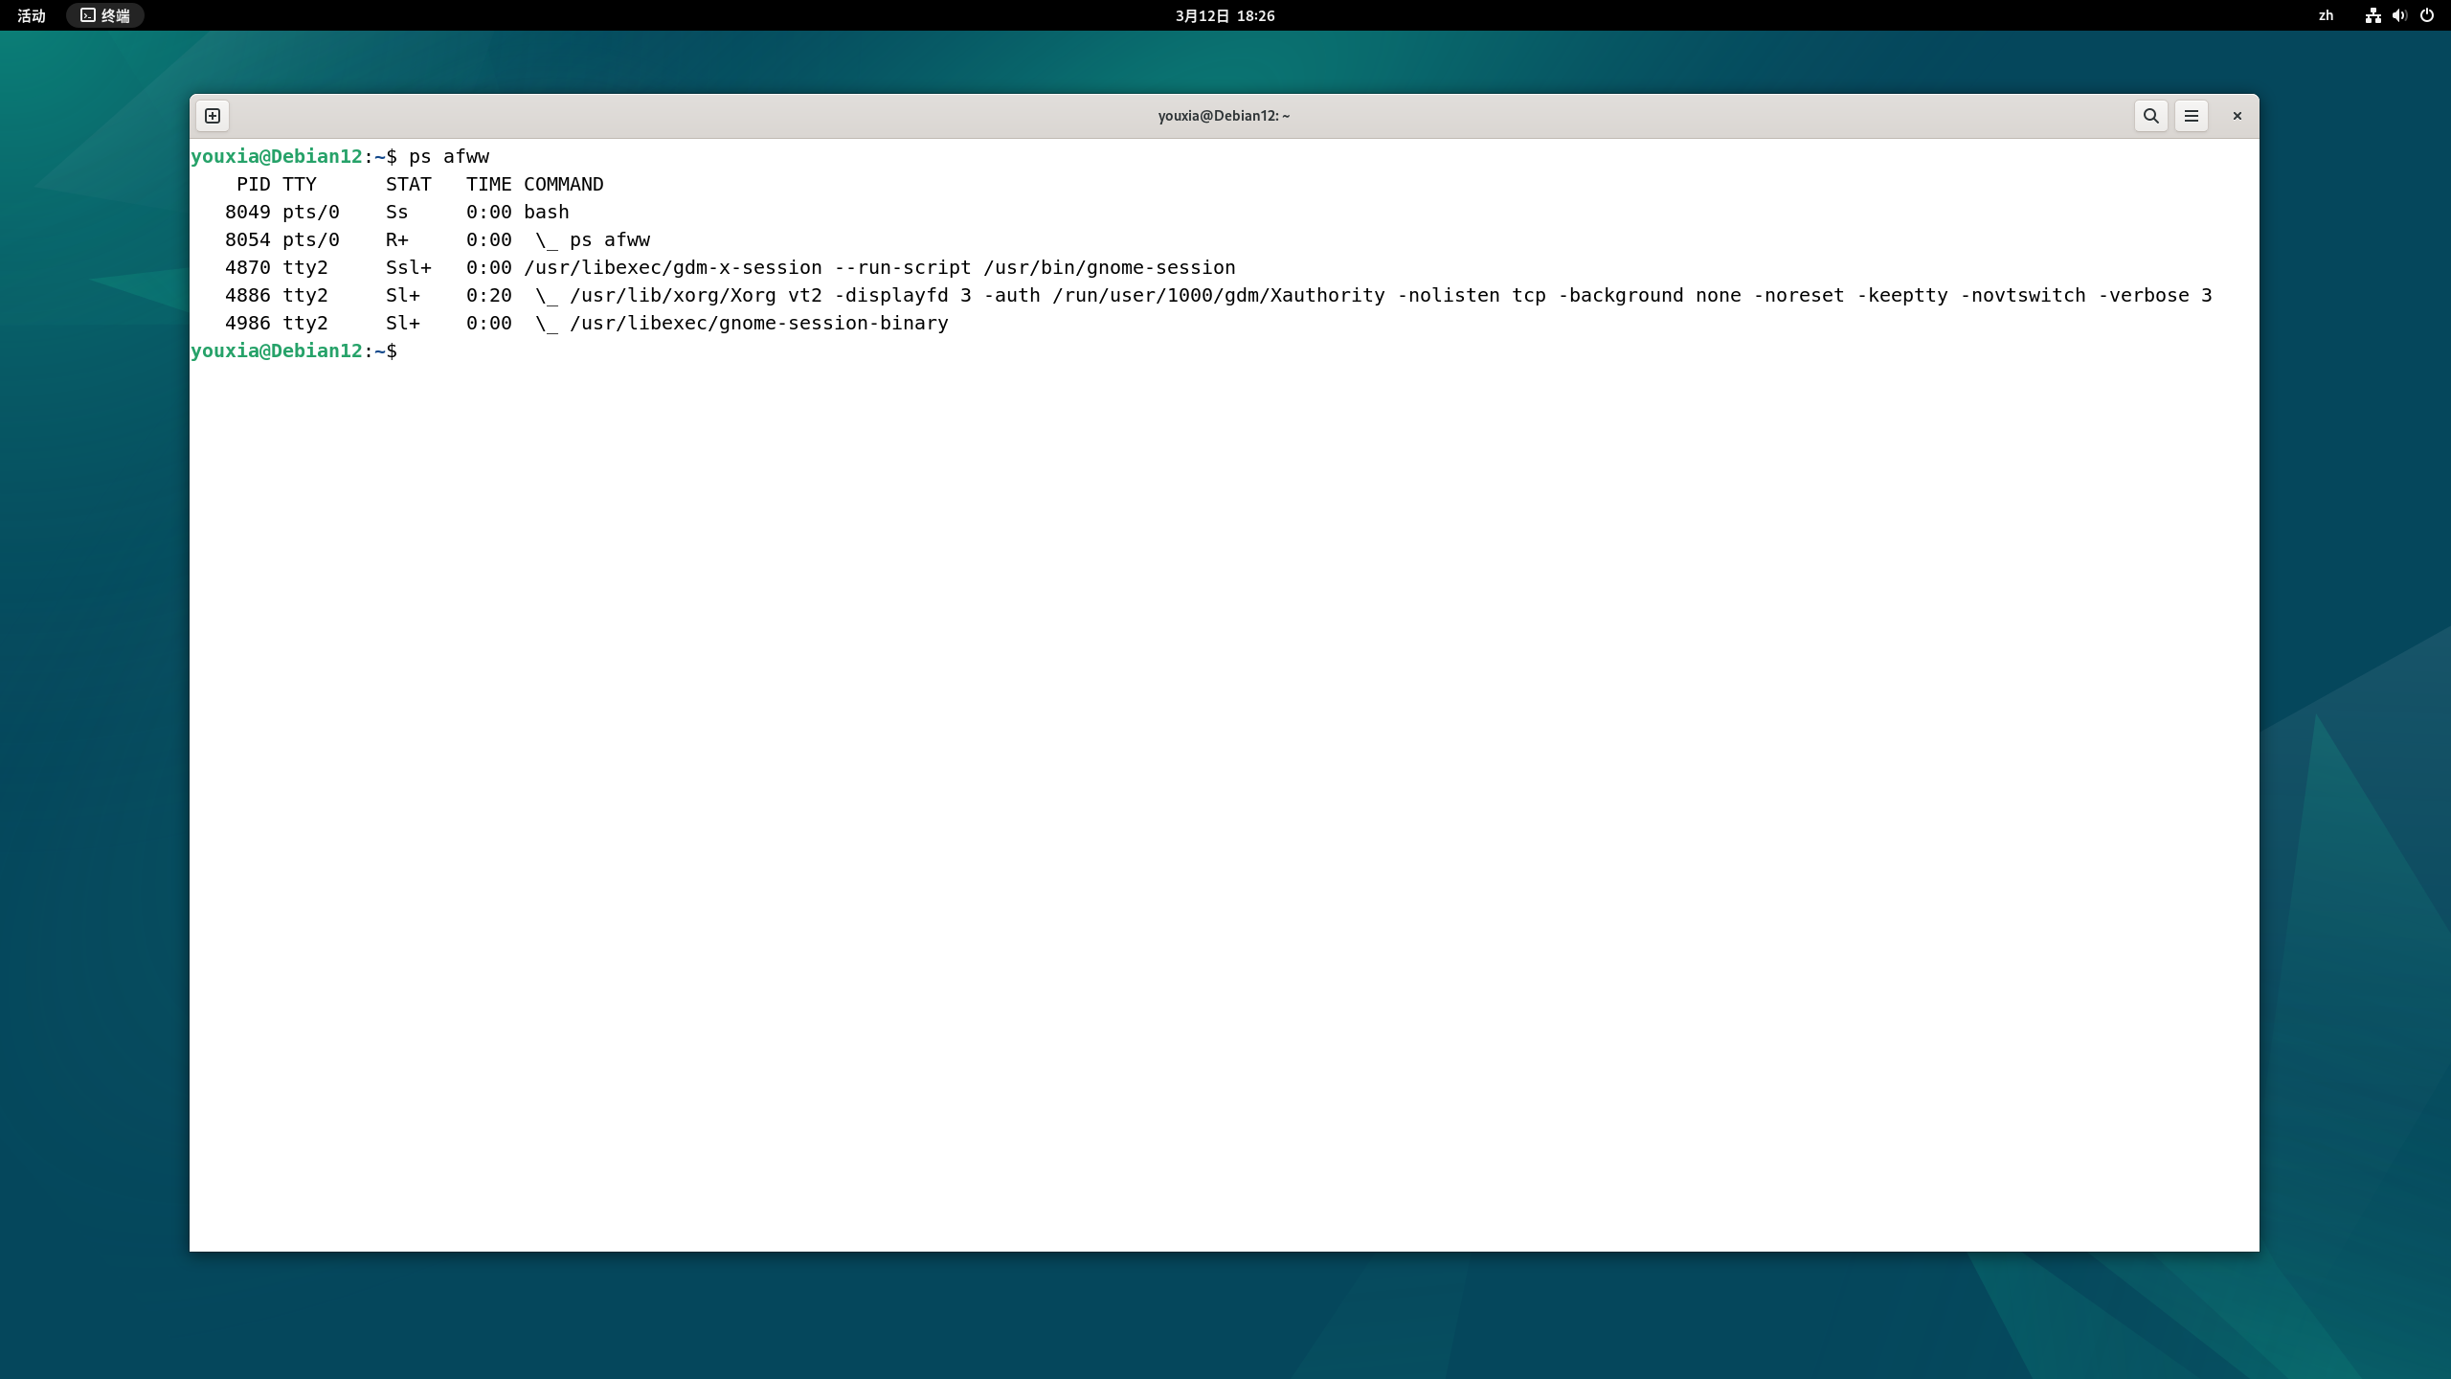Screen dimensions: 2451x1379
Task: Click the gnome-session-binary process line
Action: [756, 323]
